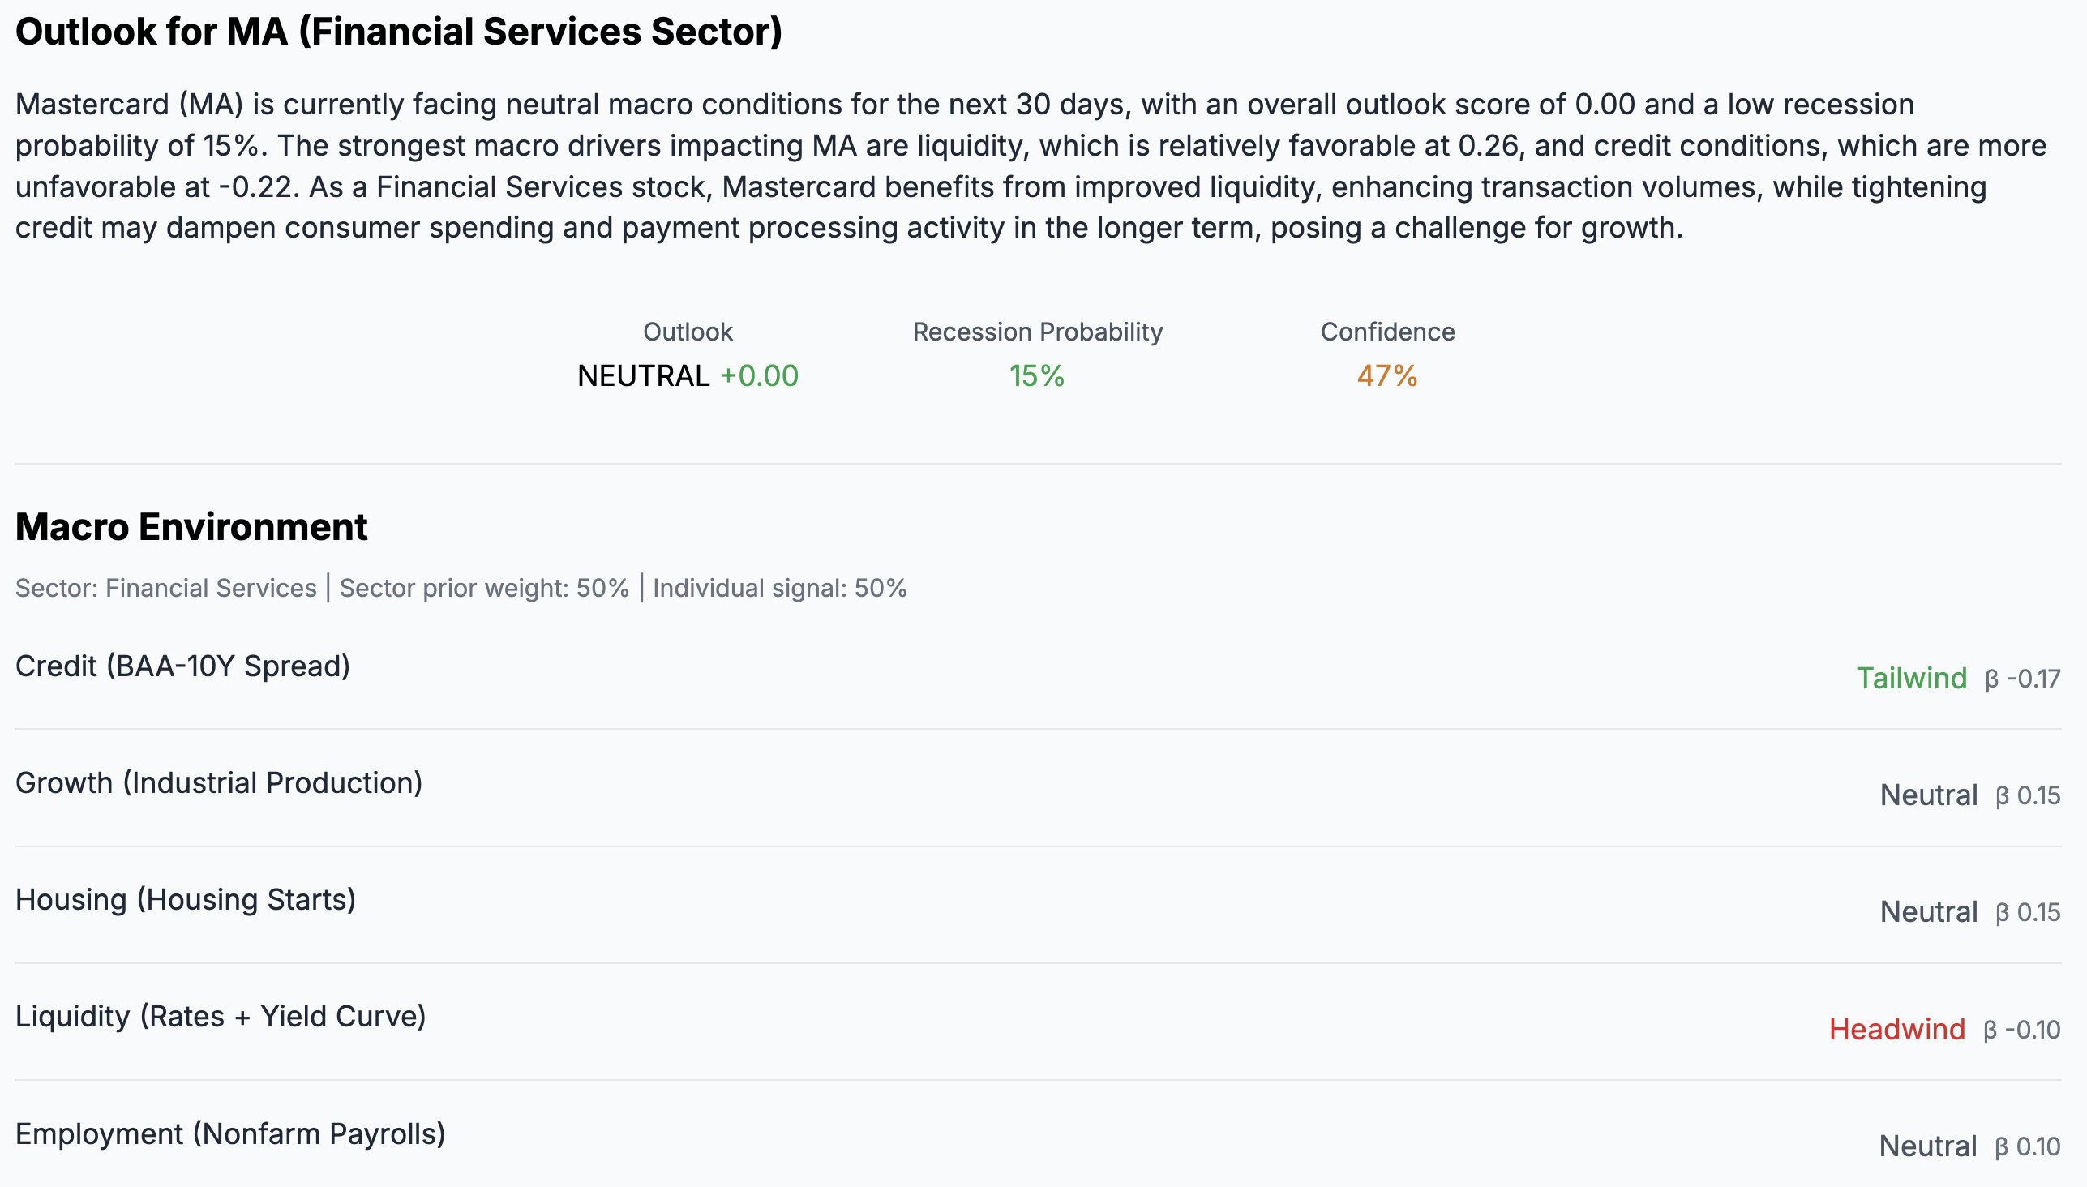Click the green Tailwind status label

coord(1911,679)
